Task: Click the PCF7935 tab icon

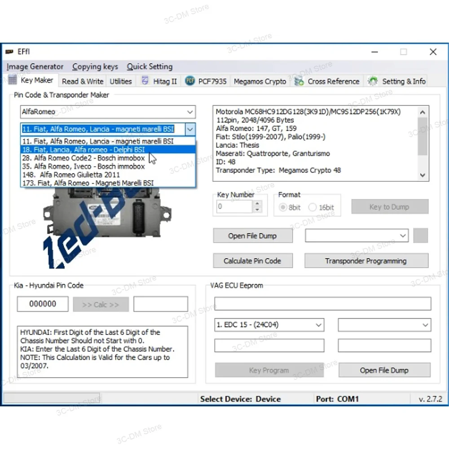Action: point(190,81)
